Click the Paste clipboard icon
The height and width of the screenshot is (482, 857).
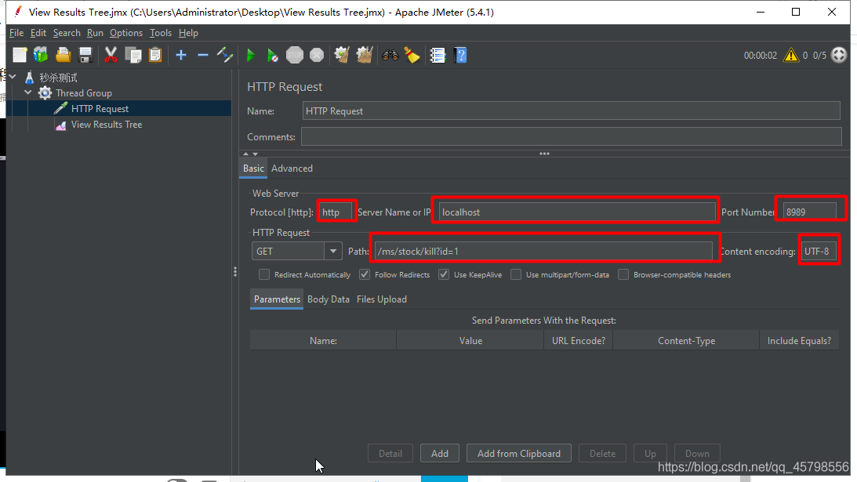[155, 55]
